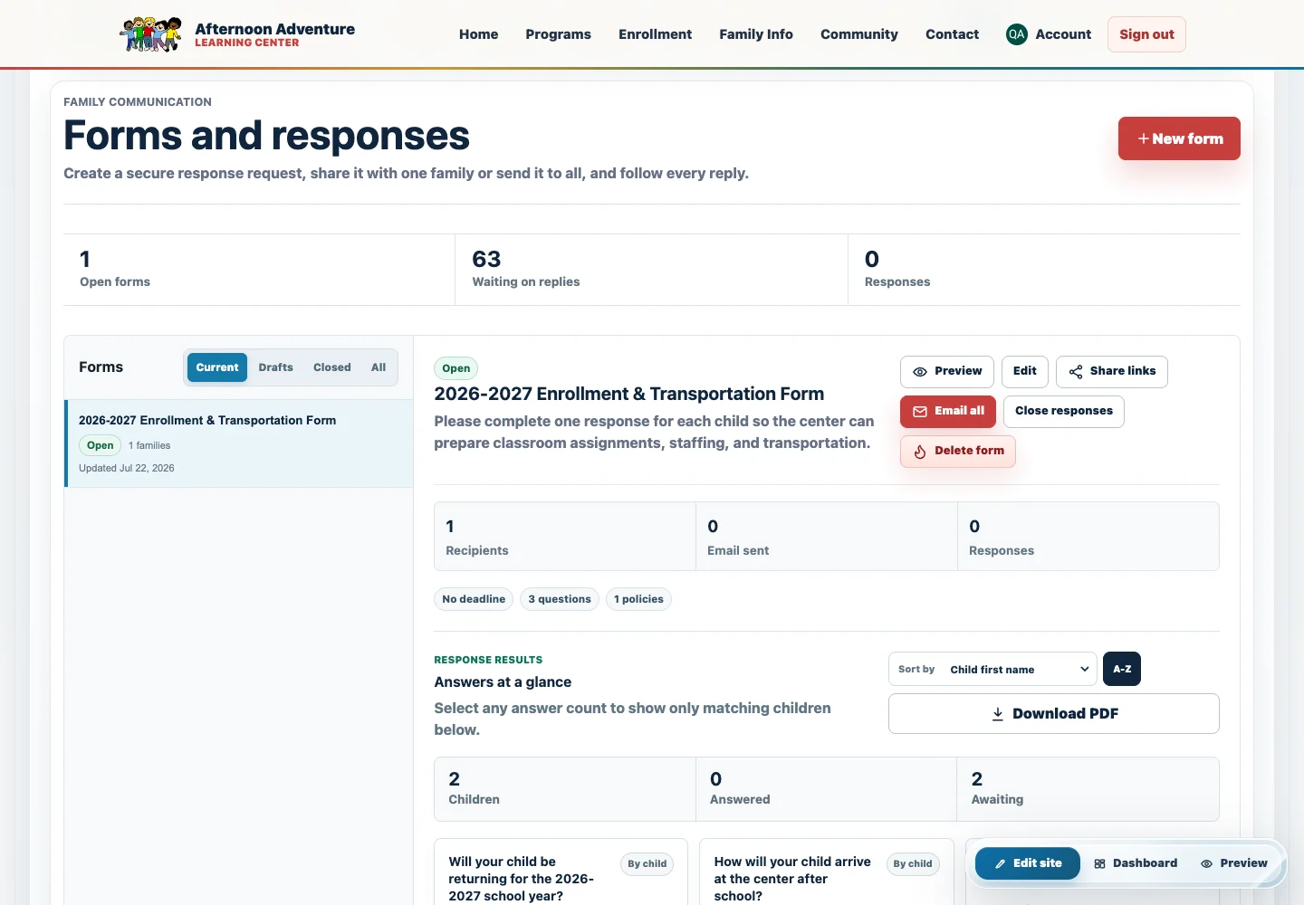Click the eye icon in bottom Preview bar
The width and height of the screenshot is (1304, 905).
(1206, 864)
